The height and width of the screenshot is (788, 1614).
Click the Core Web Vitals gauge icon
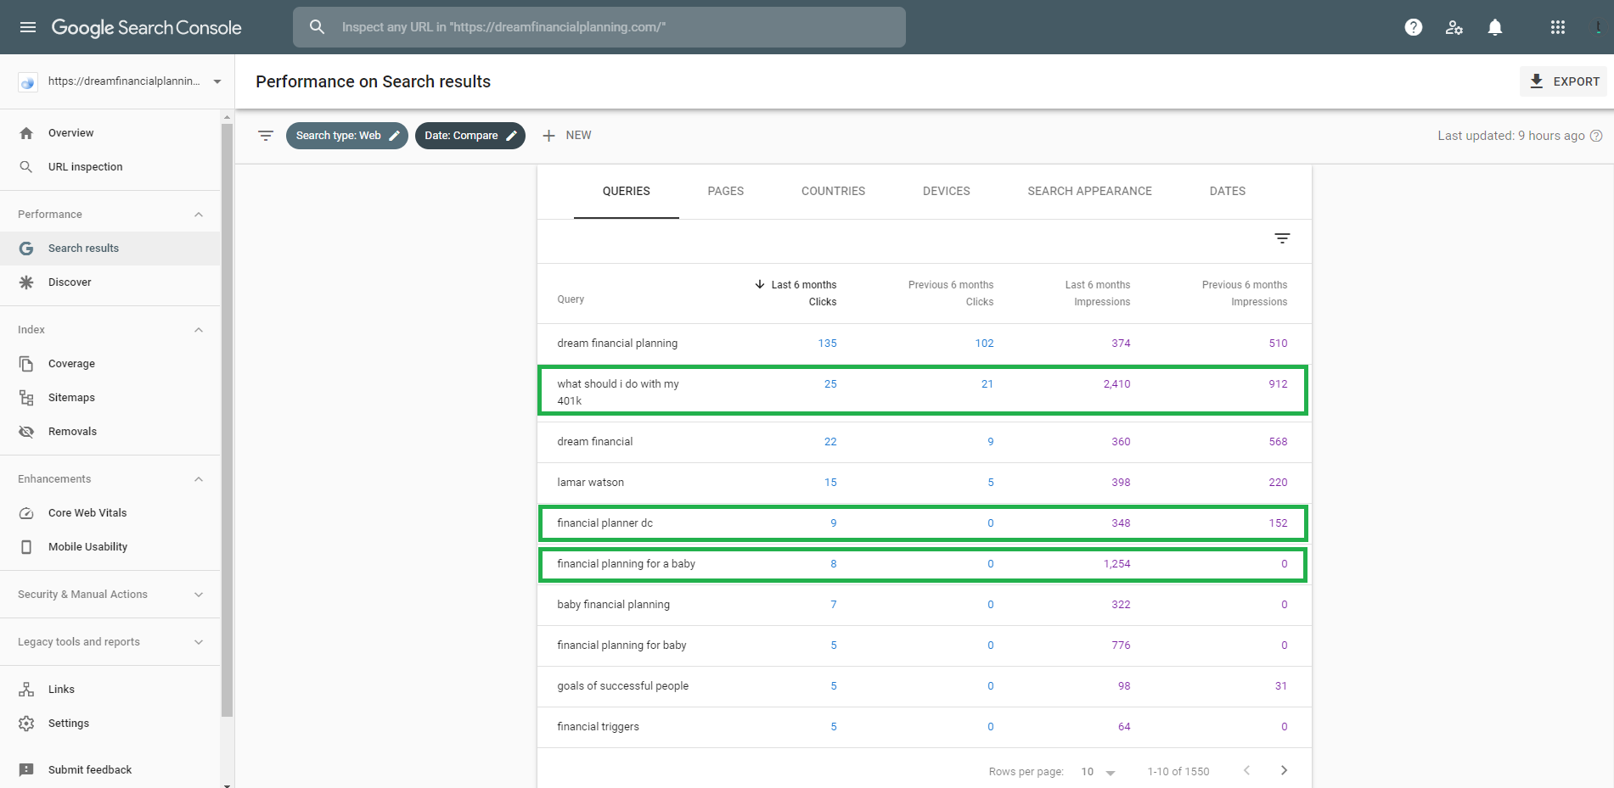click(x=26, y=513)
